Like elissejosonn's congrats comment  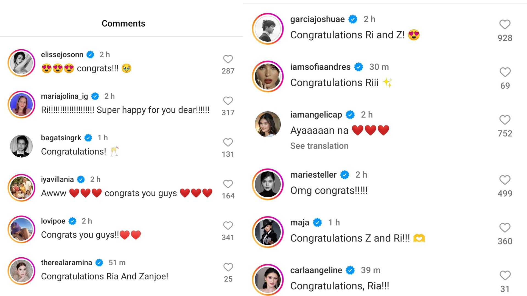228,59
